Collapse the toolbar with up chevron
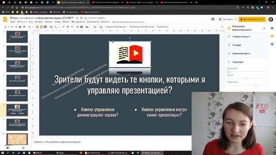Viewport: 276px width, 155px height. pyautogui.click(x=222, y=27)
